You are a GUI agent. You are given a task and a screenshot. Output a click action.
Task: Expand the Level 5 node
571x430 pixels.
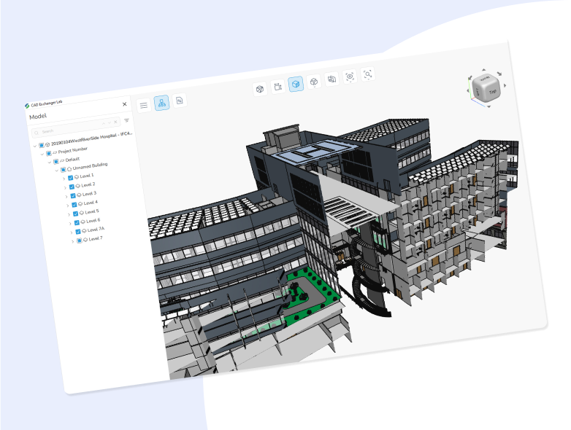[x=69, y=214]
